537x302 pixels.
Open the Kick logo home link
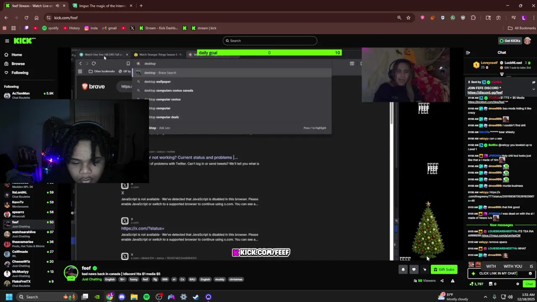coord(25,41)
